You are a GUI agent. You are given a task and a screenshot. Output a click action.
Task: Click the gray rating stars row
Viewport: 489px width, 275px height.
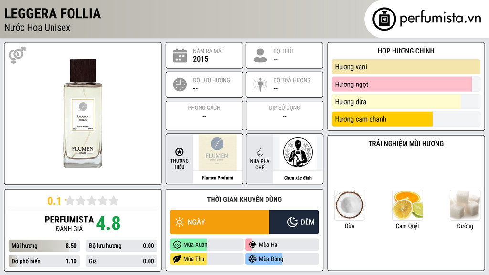point(92,201)
